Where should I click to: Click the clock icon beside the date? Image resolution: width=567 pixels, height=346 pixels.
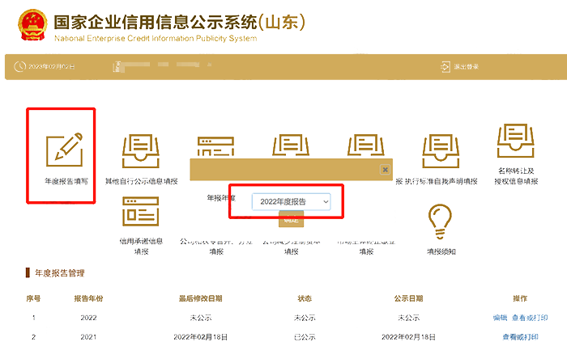19,66
